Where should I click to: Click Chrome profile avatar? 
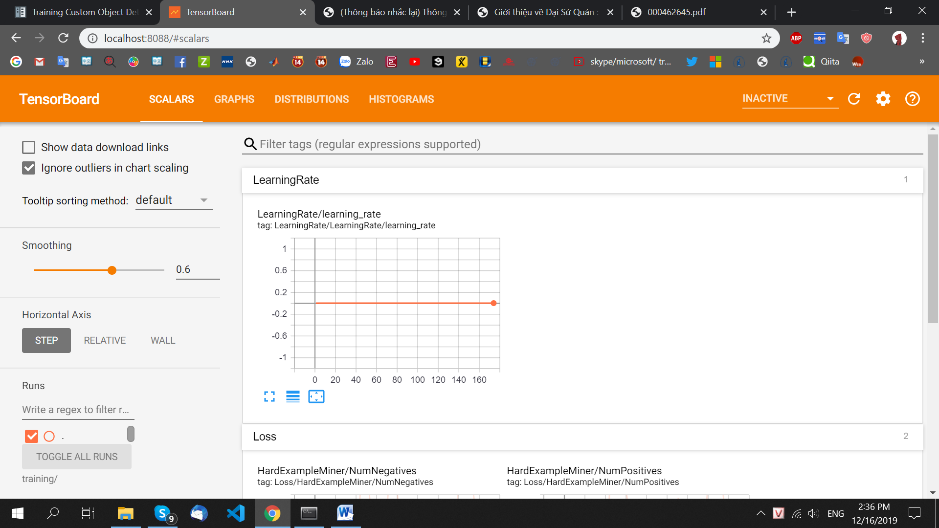point(899,38)
